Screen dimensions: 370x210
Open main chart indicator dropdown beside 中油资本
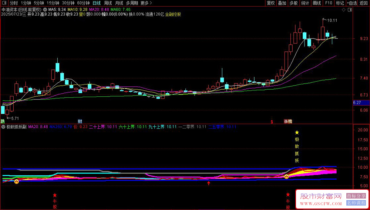click(x=45, y=10)
